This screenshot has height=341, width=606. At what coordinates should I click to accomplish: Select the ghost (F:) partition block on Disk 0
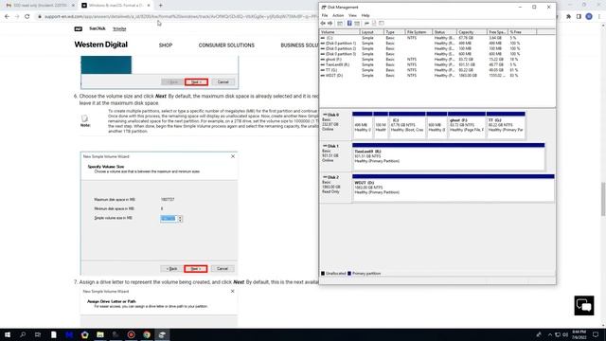coord(467,125)
